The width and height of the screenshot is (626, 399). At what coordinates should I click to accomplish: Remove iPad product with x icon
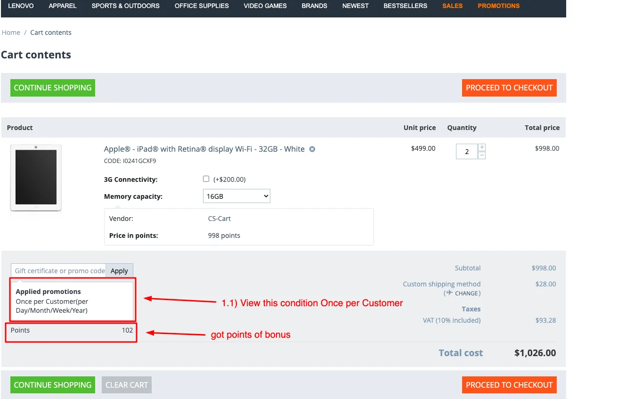click(312, 149)
